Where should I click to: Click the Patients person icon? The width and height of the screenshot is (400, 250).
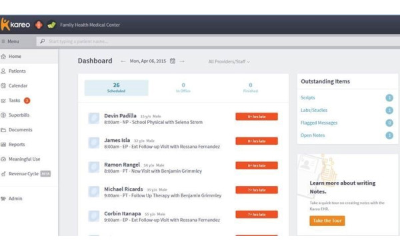tap(3, 71)
